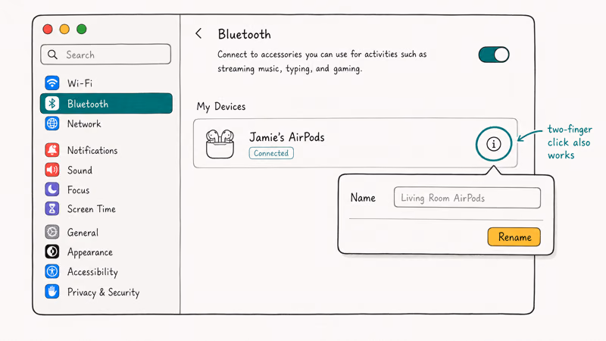The height and width of the screenshot is (341, 606).
Task: Click the Appearance icon
Action: [x=52, y=252]
